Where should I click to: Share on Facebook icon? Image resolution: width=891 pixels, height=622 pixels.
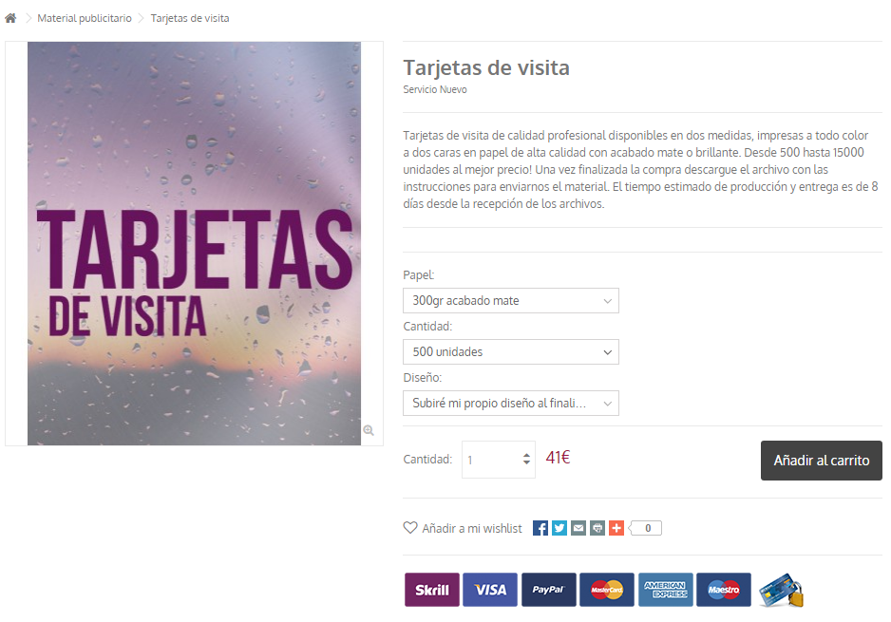(540, 528)
